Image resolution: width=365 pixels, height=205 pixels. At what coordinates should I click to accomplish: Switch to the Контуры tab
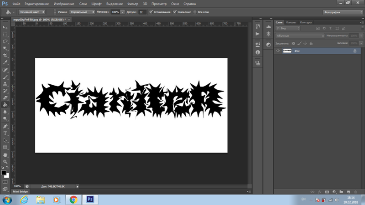pyautogui.click(x=306, y=22)
